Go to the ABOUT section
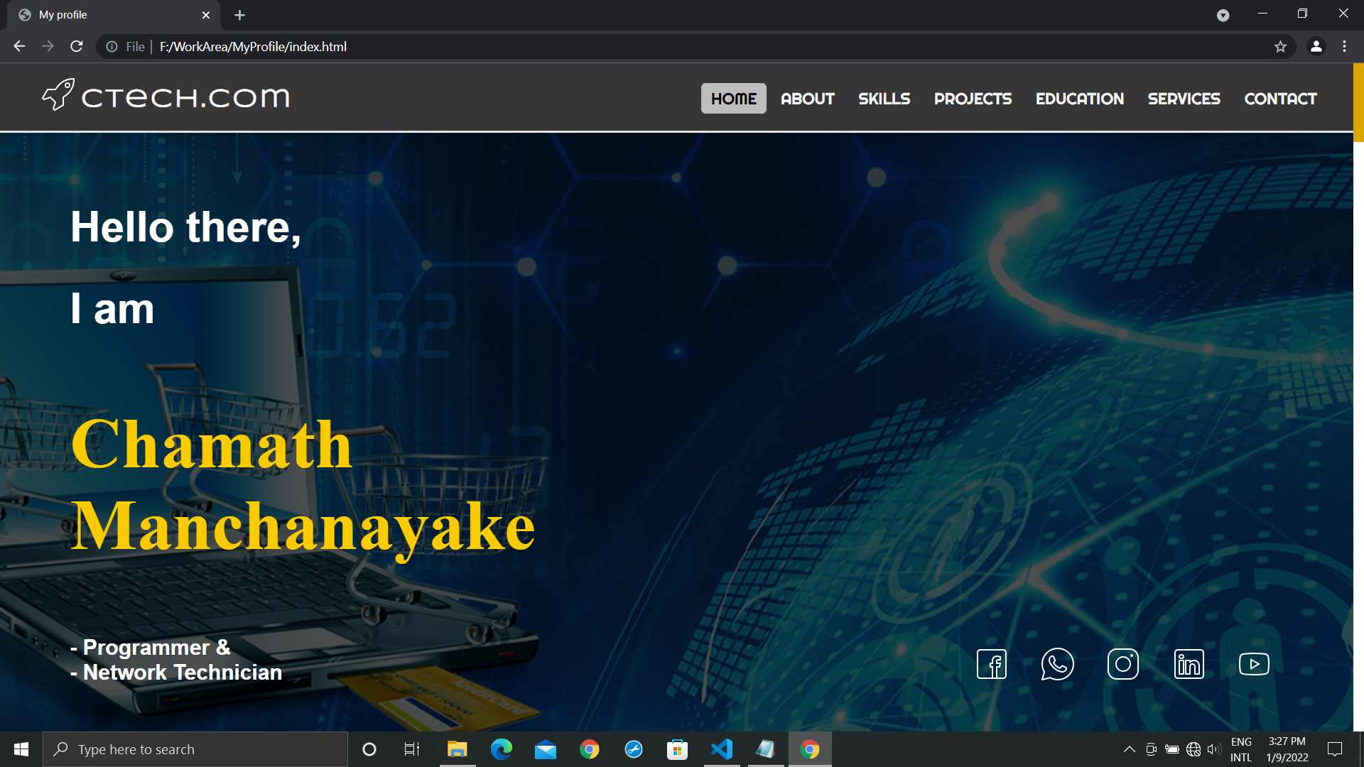 click(x=807, y=99)
